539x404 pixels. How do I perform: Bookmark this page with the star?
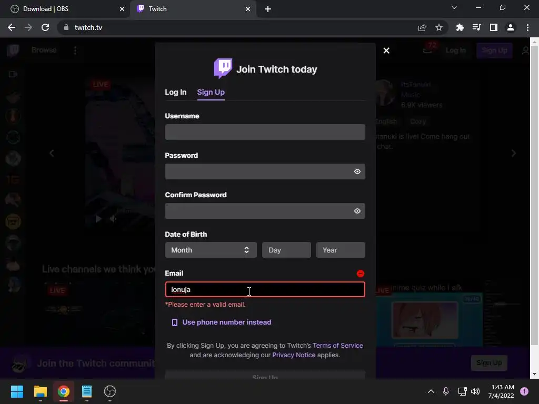click(439, 27)
